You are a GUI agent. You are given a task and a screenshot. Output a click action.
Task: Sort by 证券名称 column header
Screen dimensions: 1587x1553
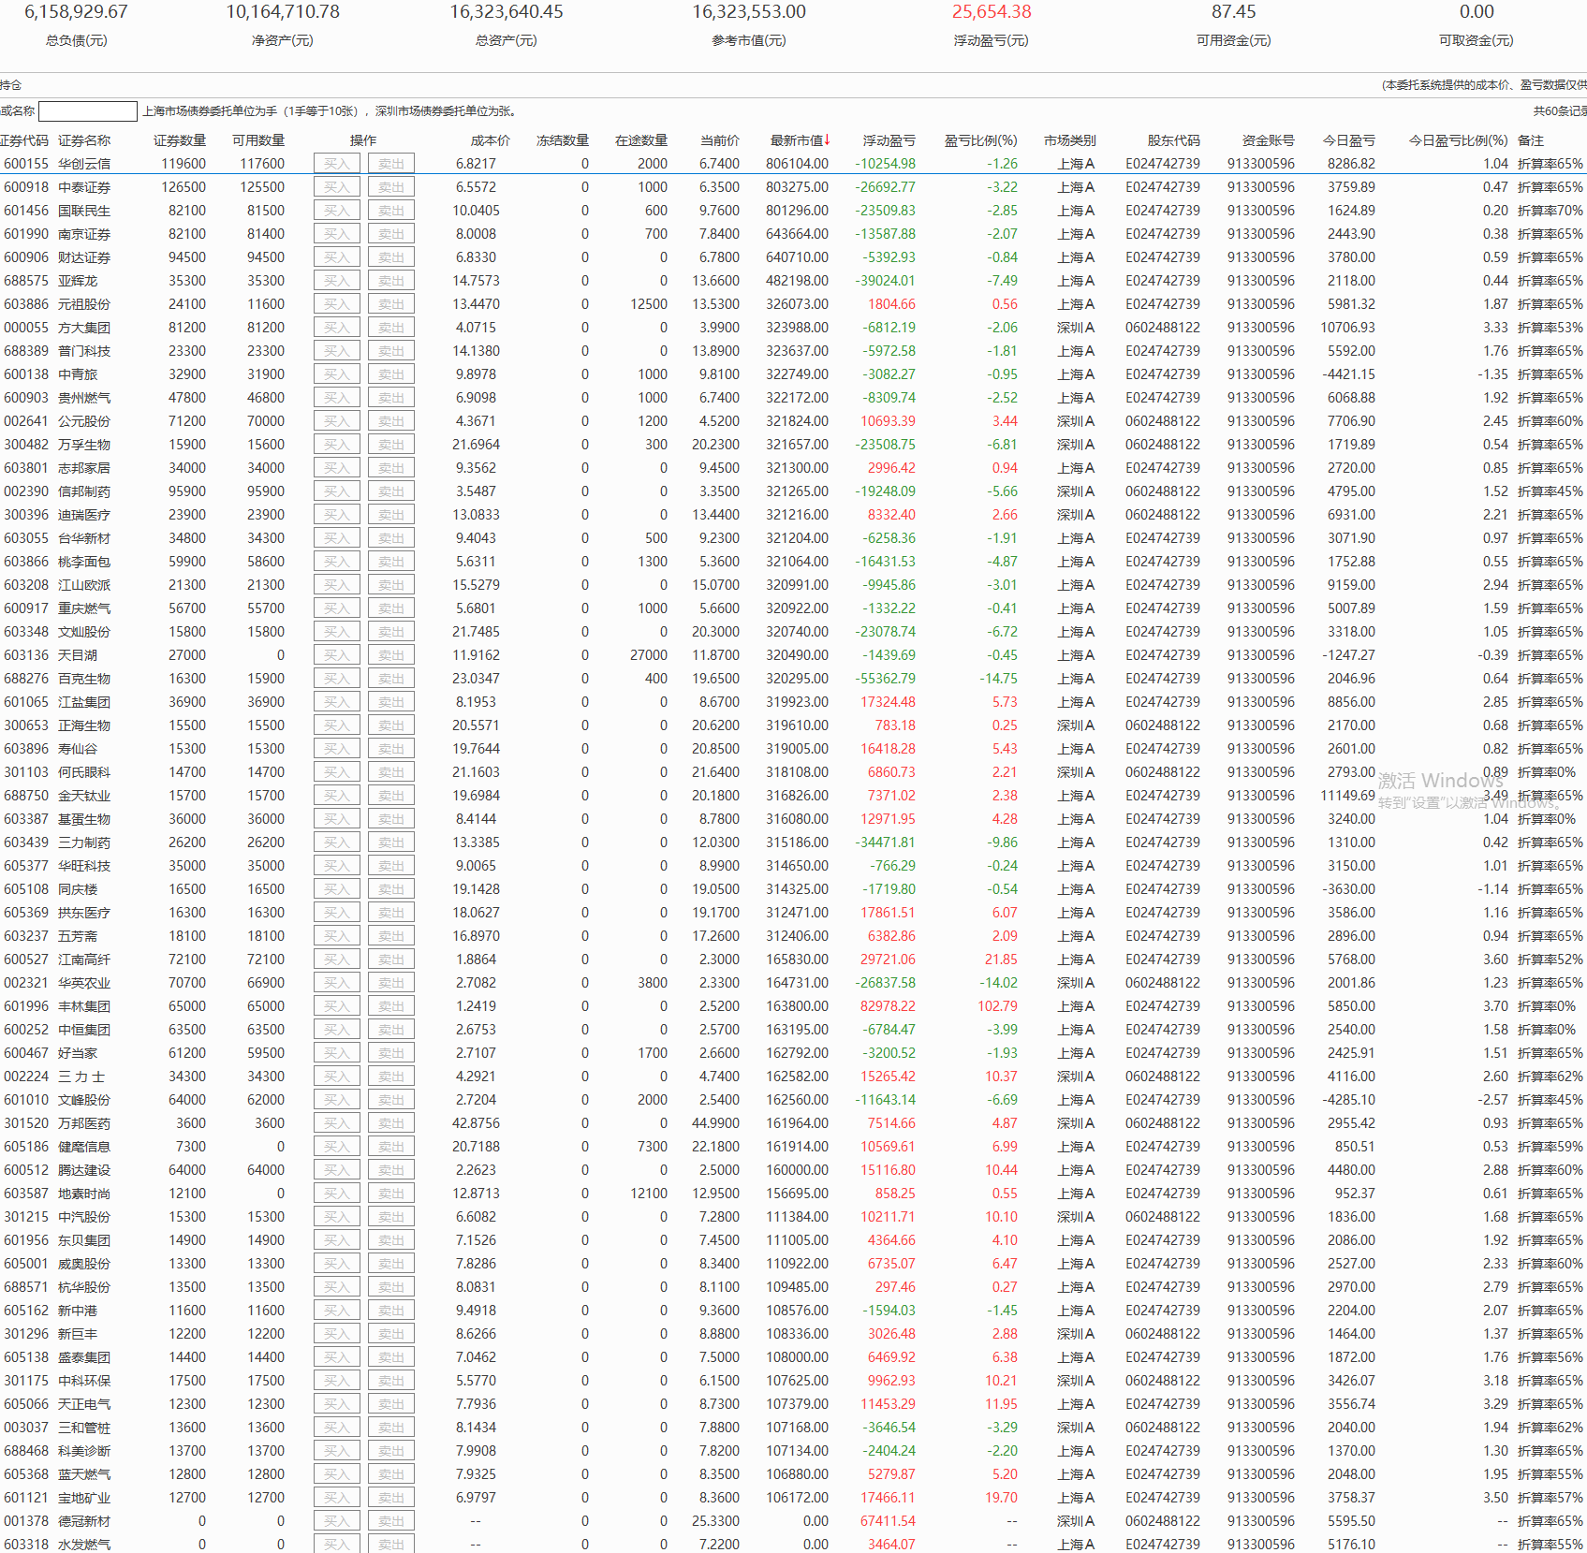point(84,140)
